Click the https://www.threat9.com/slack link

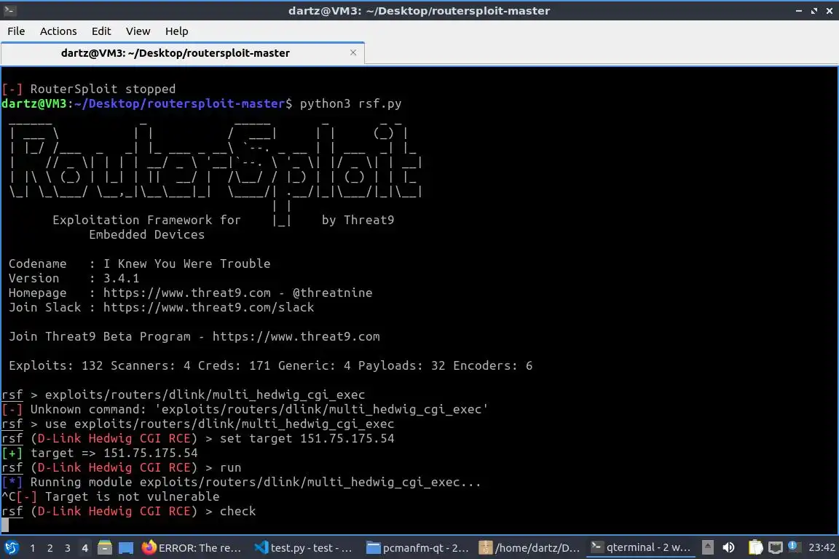[209, 308]
